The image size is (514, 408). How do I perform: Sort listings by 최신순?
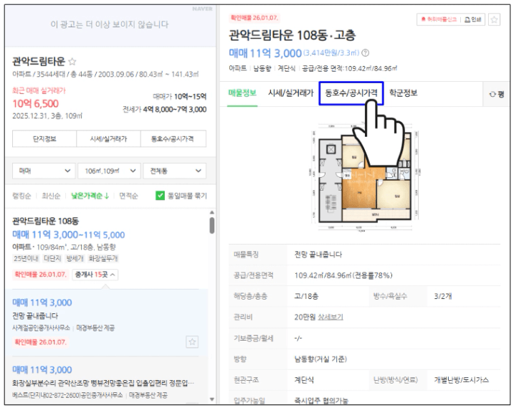click(x=51, y=196)
